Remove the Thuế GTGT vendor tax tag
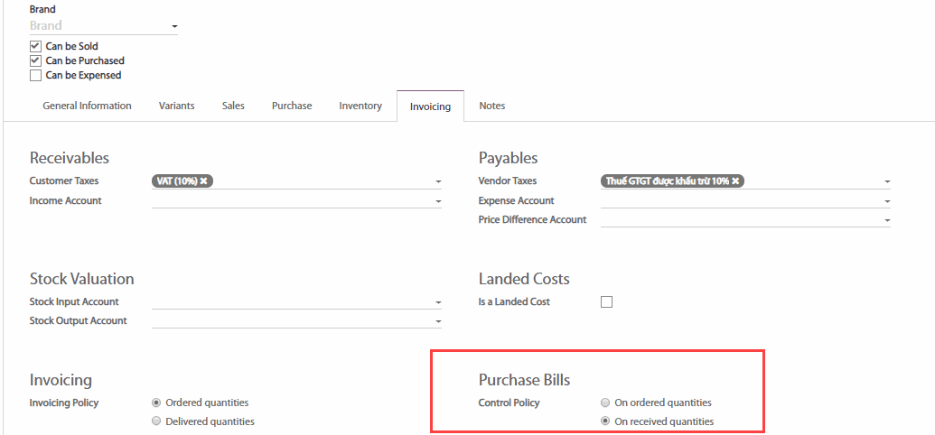 [735, 181]
